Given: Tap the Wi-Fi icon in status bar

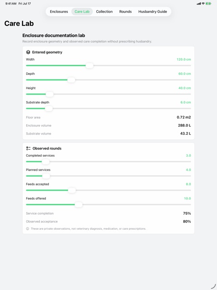Looking at the screenshot, I should [x=203, y=4].
